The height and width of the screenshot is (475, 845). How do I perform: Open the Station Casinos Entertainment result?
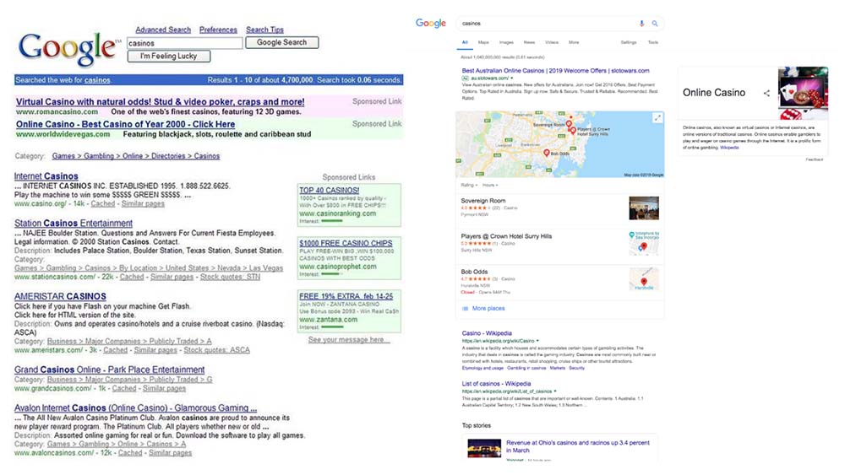click(74, 224)
